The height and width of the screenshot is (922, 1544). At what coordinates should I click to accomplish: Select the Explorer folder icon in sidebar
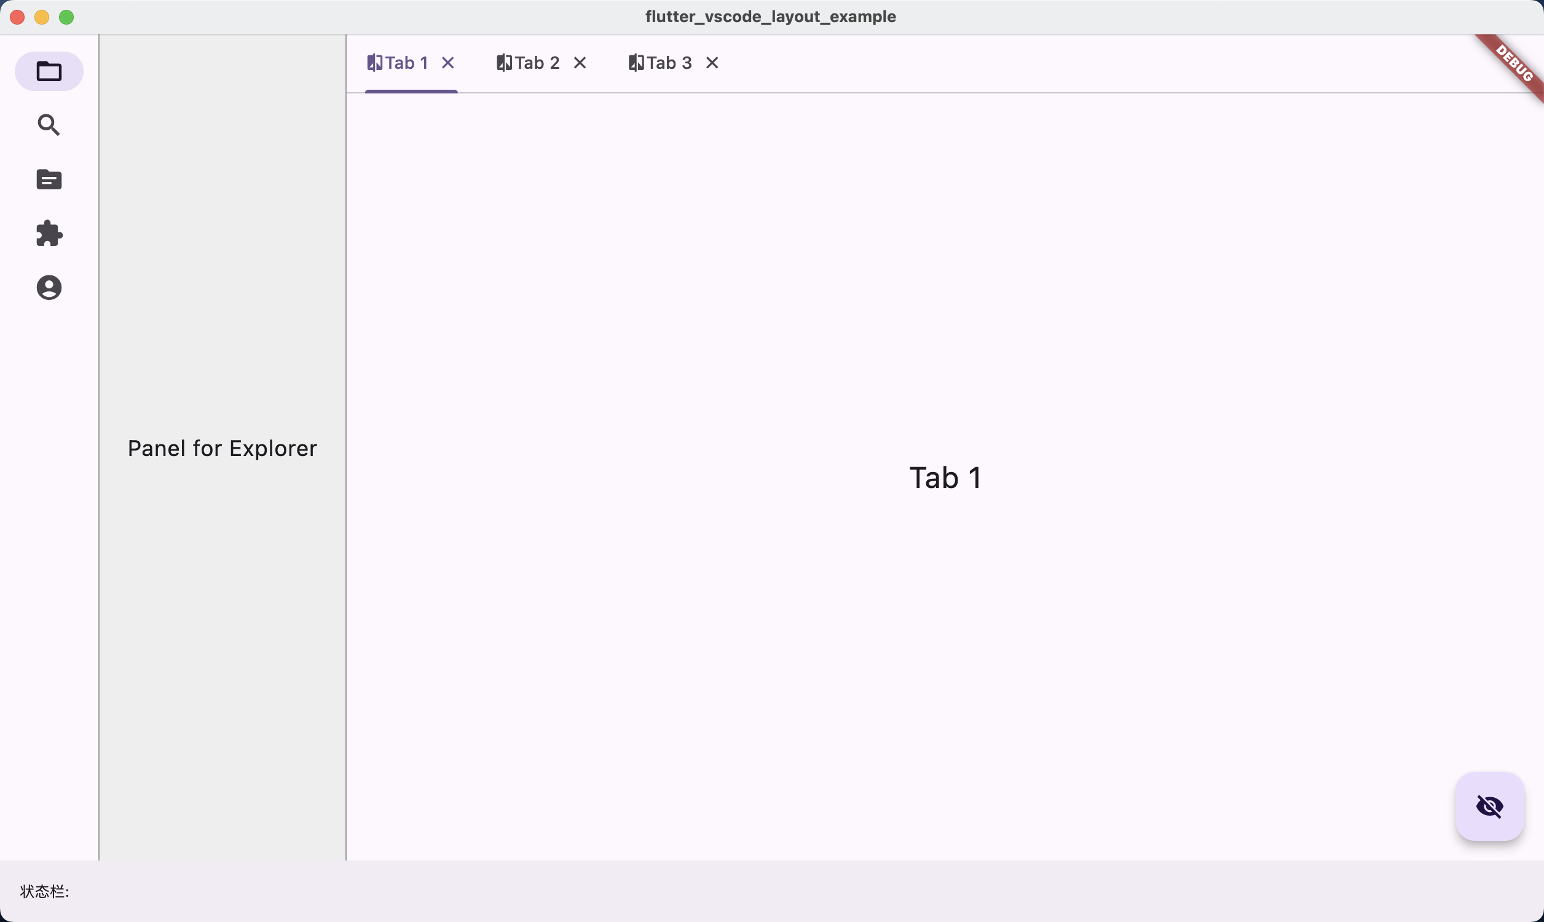pos(49,71)
